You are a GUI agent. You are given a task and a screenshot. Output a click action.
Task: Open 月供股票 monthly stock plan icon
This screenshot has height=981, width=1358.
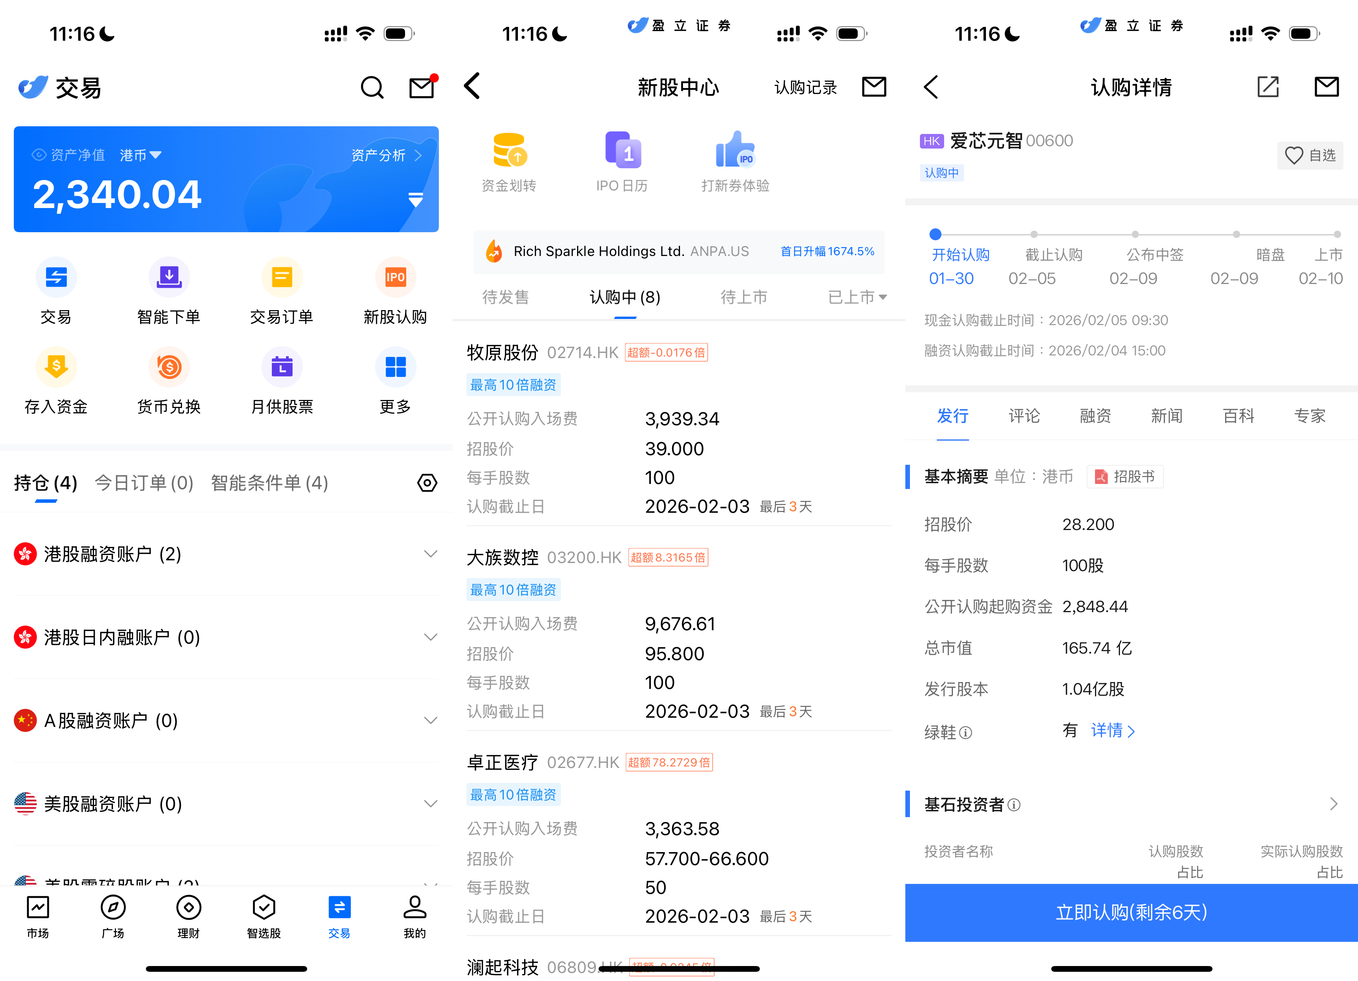click(x=282, y=367)
